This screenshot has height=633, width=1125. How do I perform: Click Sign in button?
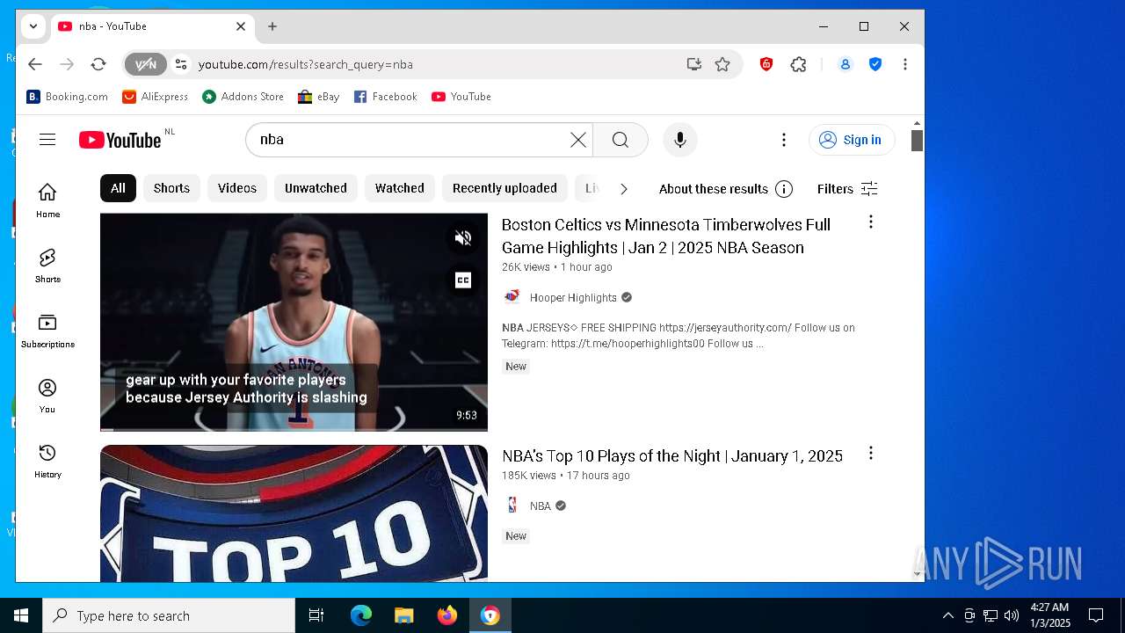coord(852,140)
